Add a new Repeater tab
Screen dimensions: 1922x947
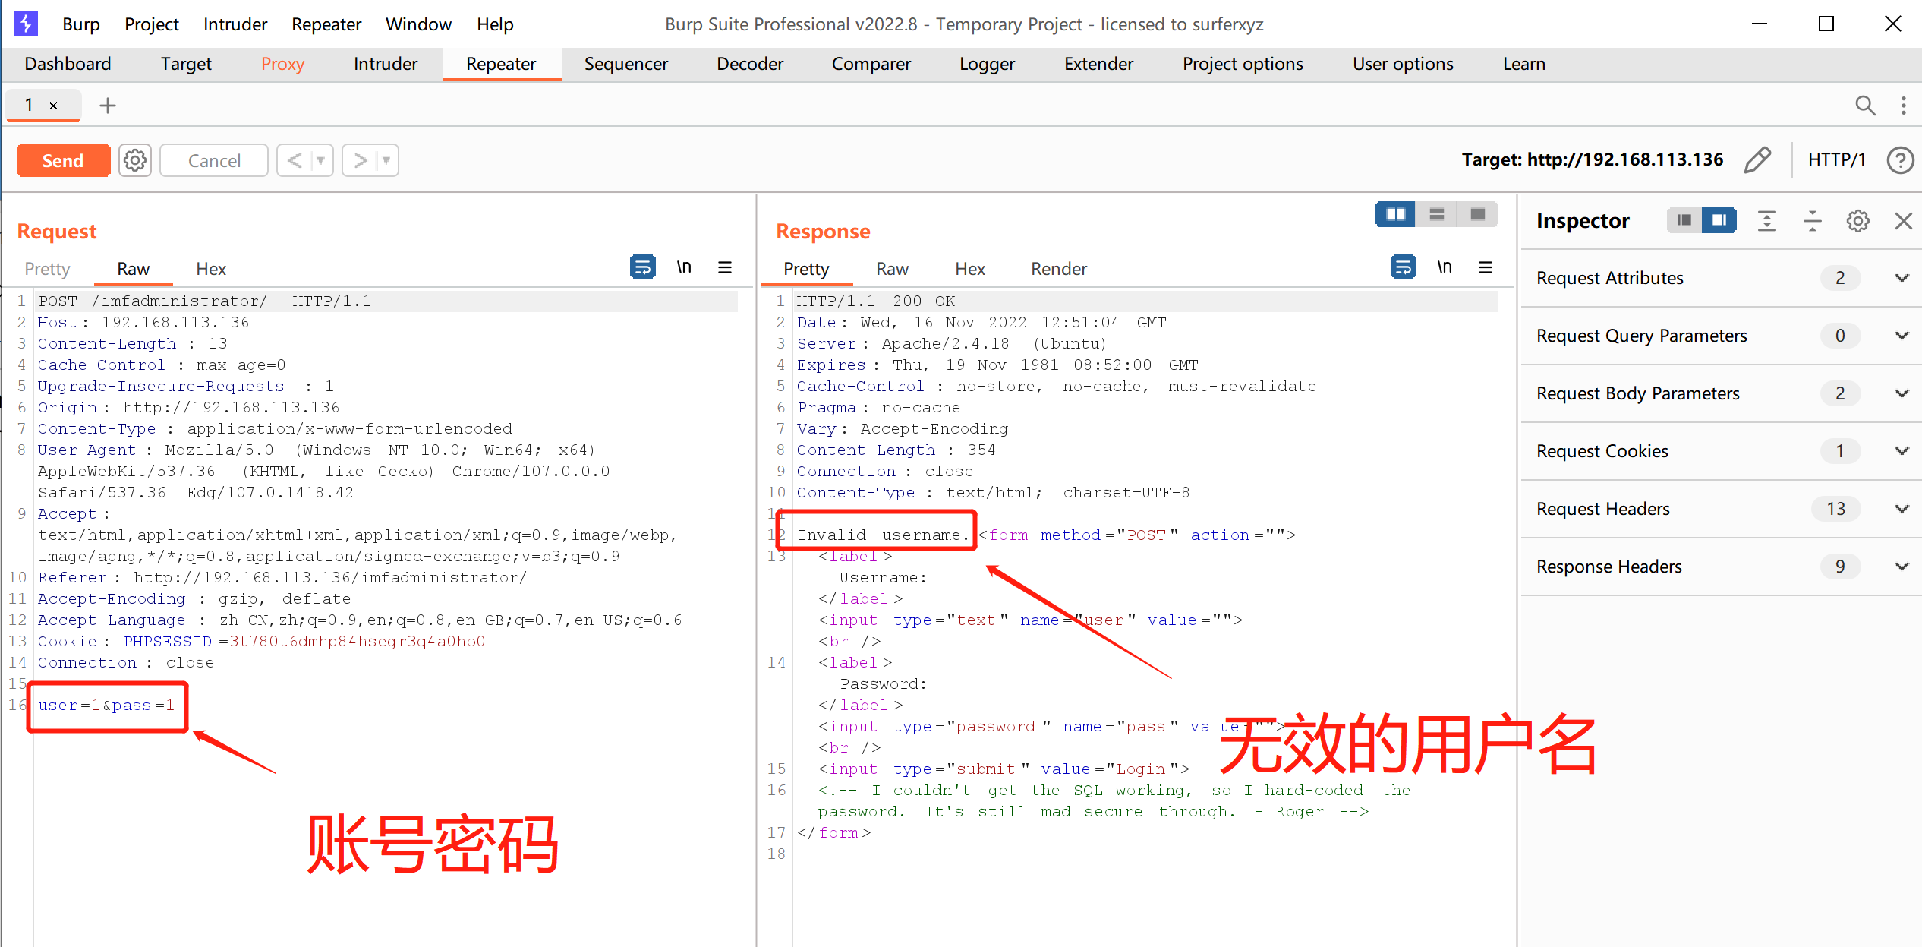click(108, 106)
